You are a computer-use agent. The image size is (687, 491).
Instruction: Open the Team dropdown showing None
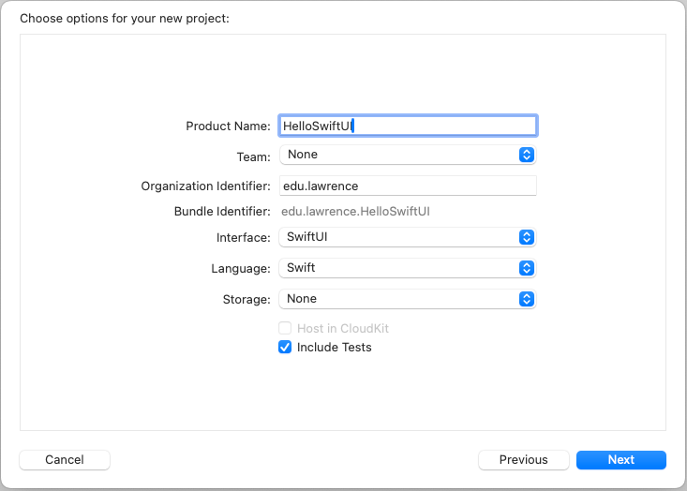(x=408, y=155)
